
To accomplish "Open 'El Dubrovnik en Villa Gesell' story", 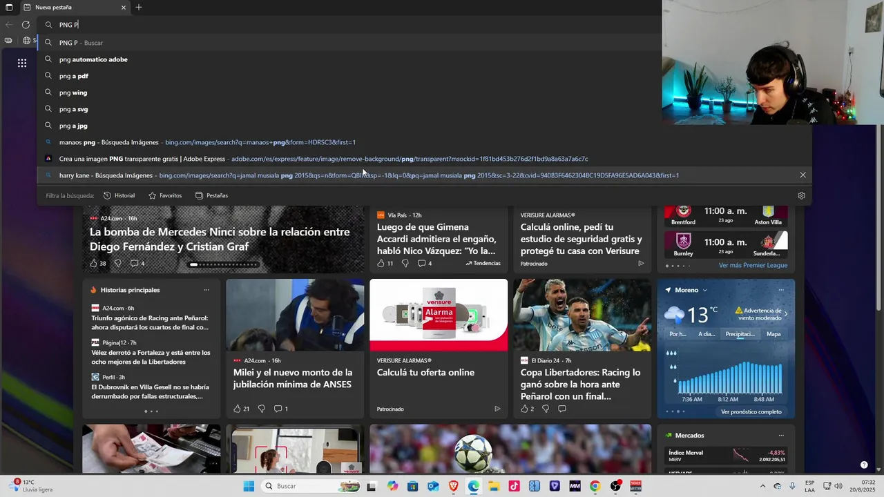I will [150, 392].
